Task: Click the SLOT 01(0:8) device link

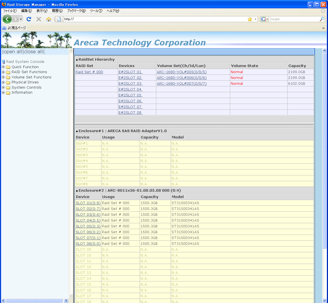Action: [88, 203]
